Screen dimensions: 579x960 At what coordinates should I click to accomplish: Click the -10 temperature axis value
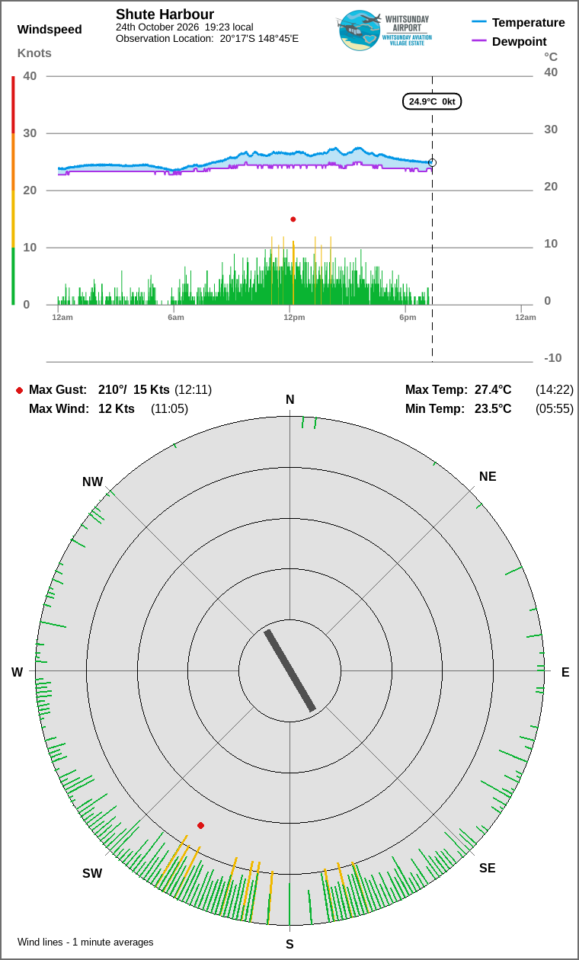(553, 358)
